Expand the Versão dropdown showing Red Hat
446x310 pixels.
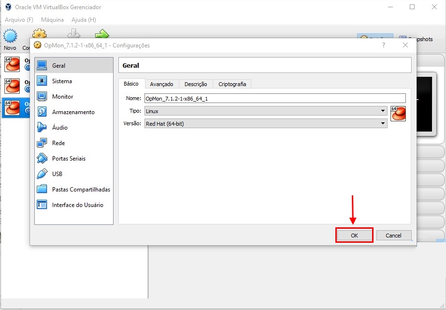point(266,123)
